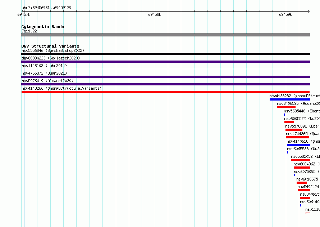This screenshot has height=227, width=320.
Task: Select the purple nsv4766372 variant bar
Action: point(165,77)
